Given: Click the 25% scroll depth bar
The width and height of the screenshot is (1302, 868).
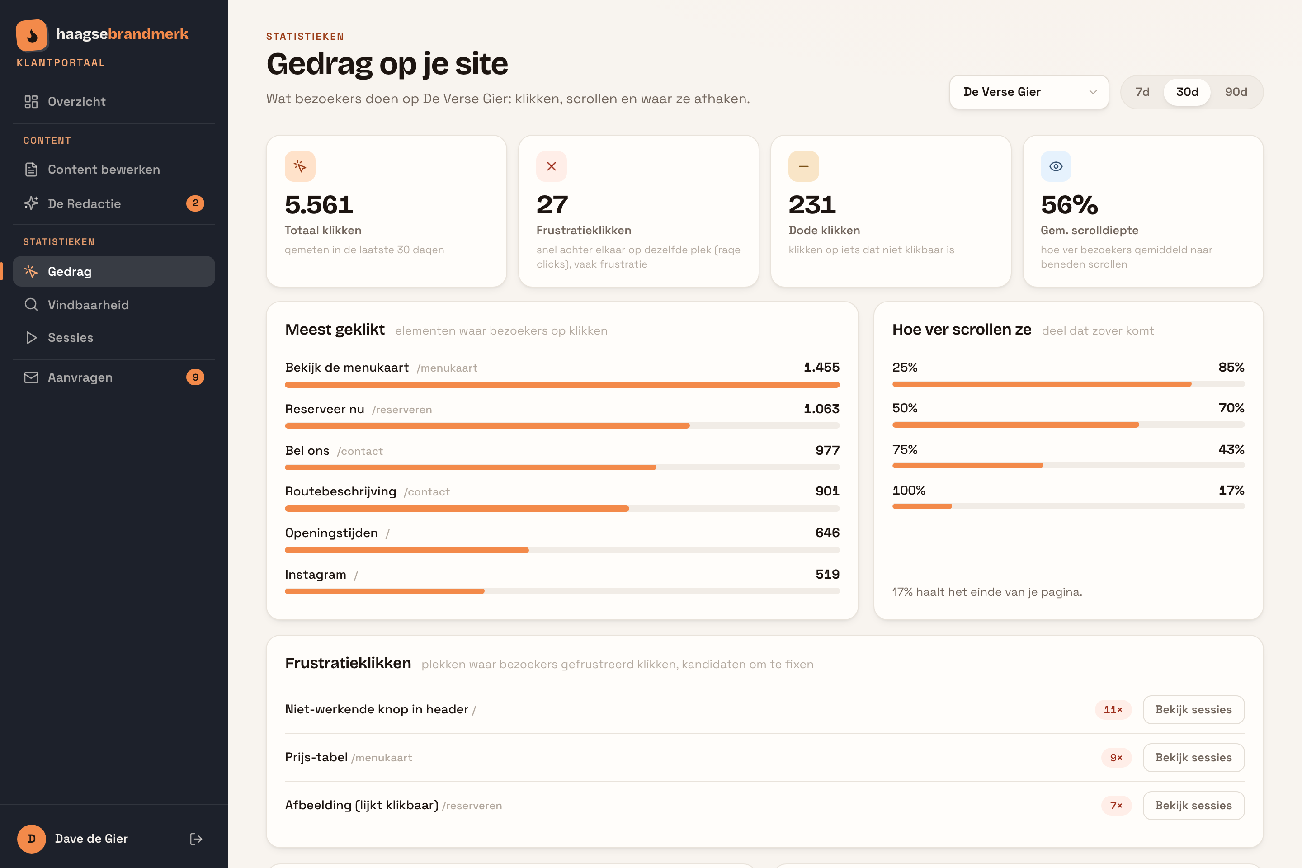Looking at the screenshot, I should click(x=1068, y=384).
